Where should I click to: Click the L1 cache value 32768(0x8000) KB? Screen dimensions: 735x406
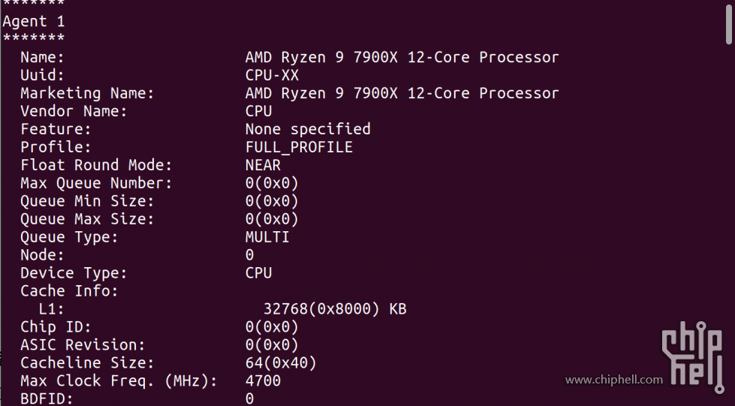click(x=335, y=309)
